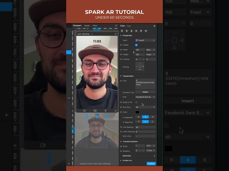The image size is (229, 171).
Task: Open the Layer dropdown showing layer0
Action: (145, 40)
